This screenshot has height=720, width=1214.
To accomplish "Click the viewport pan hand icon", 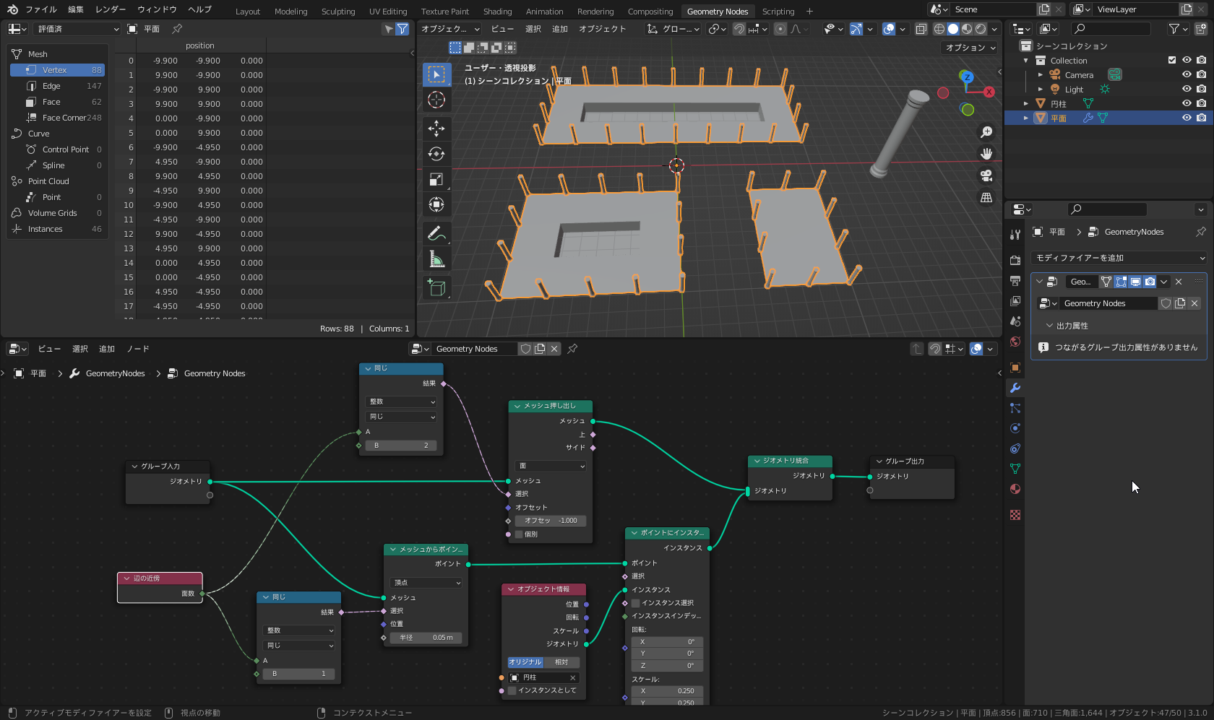I will tap(986, 154).
